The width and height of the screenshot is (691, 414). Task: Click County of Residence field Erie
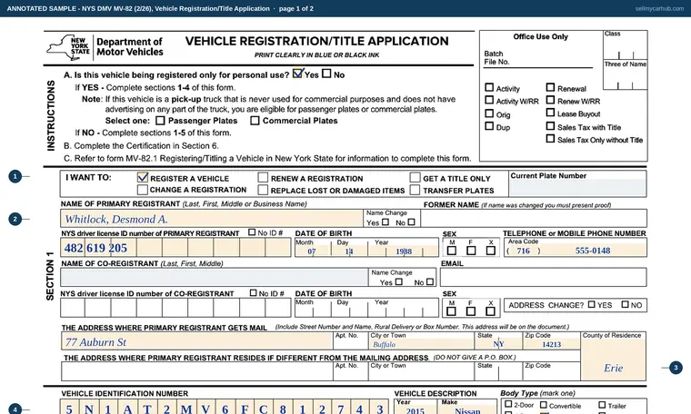(614, 360)
